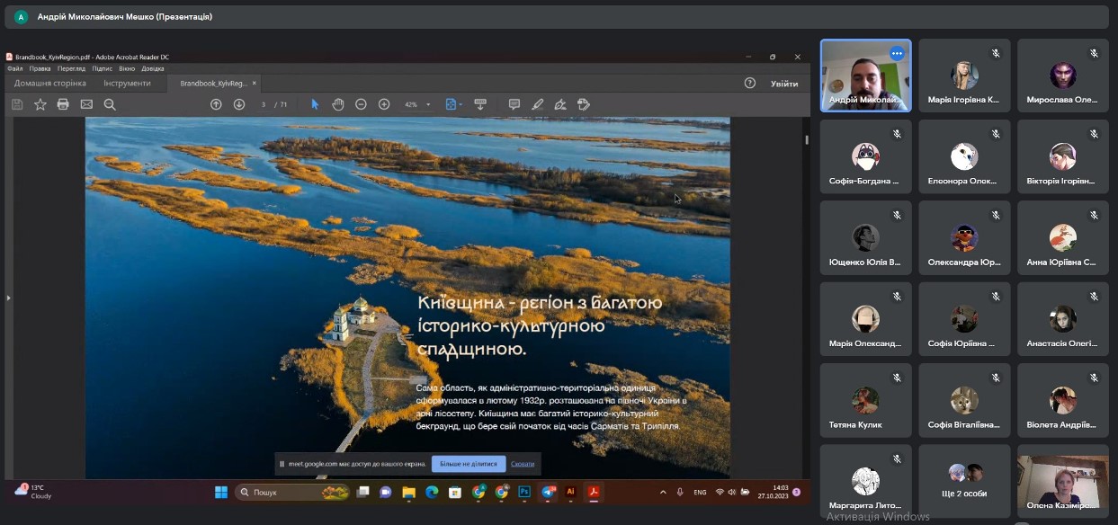The height and width of the screenshot is (525, 1118).
Task: Open the search magnifier in the Acrobat toolbar
Action: (x=110, y=104)
